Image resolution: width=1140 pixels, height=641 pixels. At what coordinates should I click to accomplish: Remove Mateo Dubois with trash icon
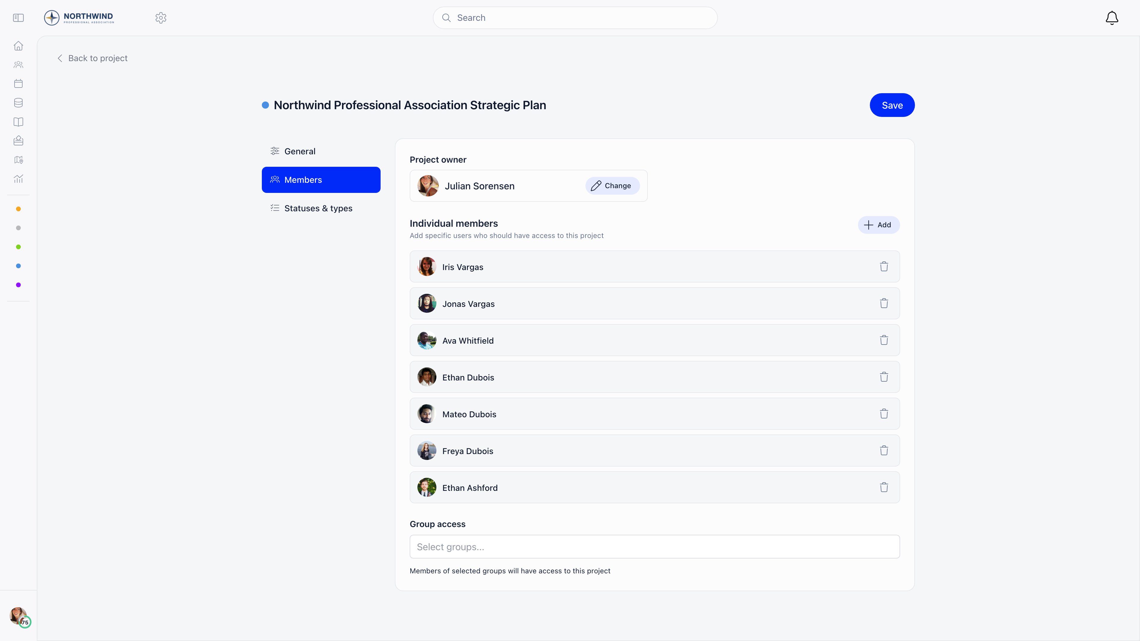click(x=884, y=413)
